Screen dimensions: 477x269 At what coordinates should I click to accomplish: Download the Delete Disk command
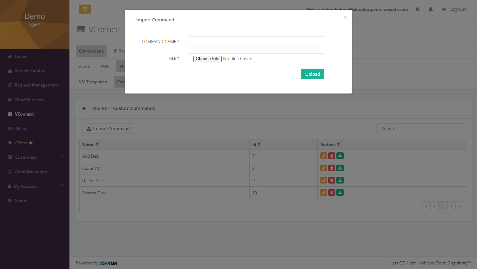click(x=340, y=180)
